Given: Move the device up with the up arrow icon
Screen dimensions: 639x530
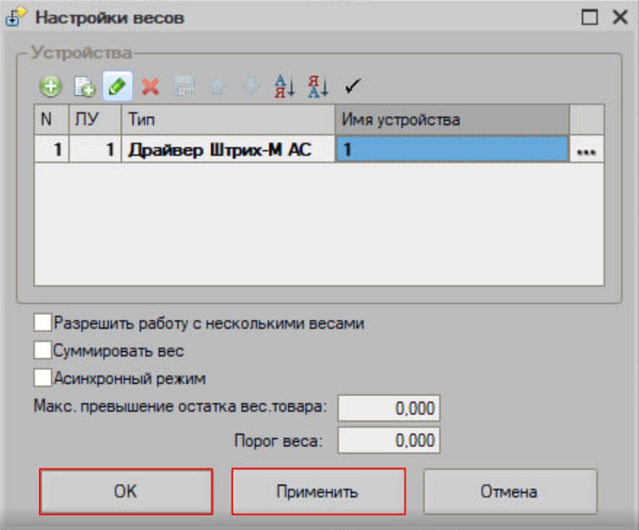Looking at the screenshot, I should 217,87.
